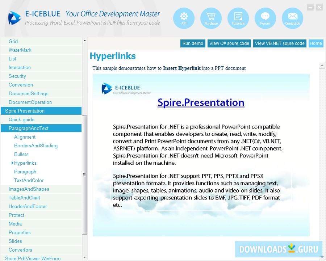Select Grid in the sidebar

point(41,41)
